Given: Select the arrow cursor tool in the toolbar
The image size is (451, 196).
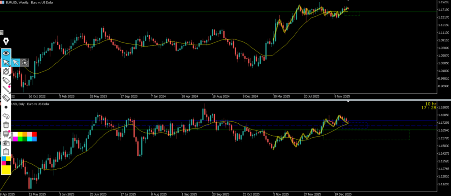Looking at the screenshot, I should pos(6,63).
